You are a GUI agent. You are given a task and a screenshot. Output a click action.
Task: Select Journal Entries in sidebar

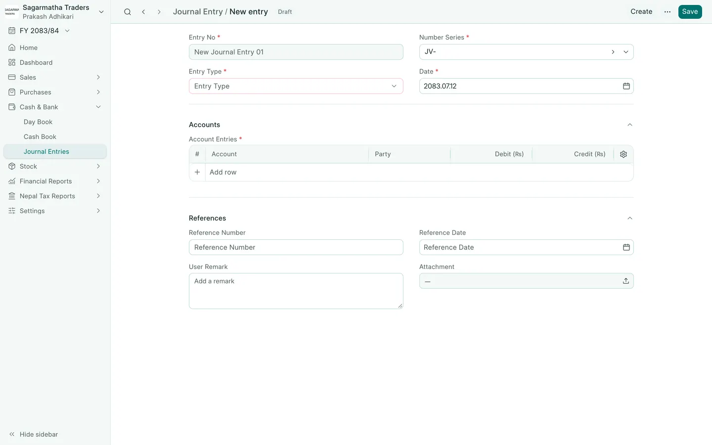(55, 151)
